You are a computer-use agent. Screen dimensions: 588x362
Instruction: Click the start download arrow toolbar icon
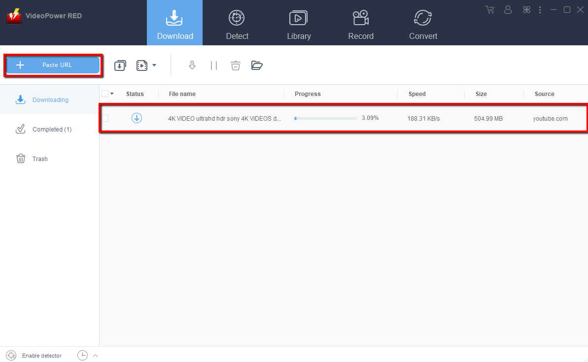[x=192, y=65]
